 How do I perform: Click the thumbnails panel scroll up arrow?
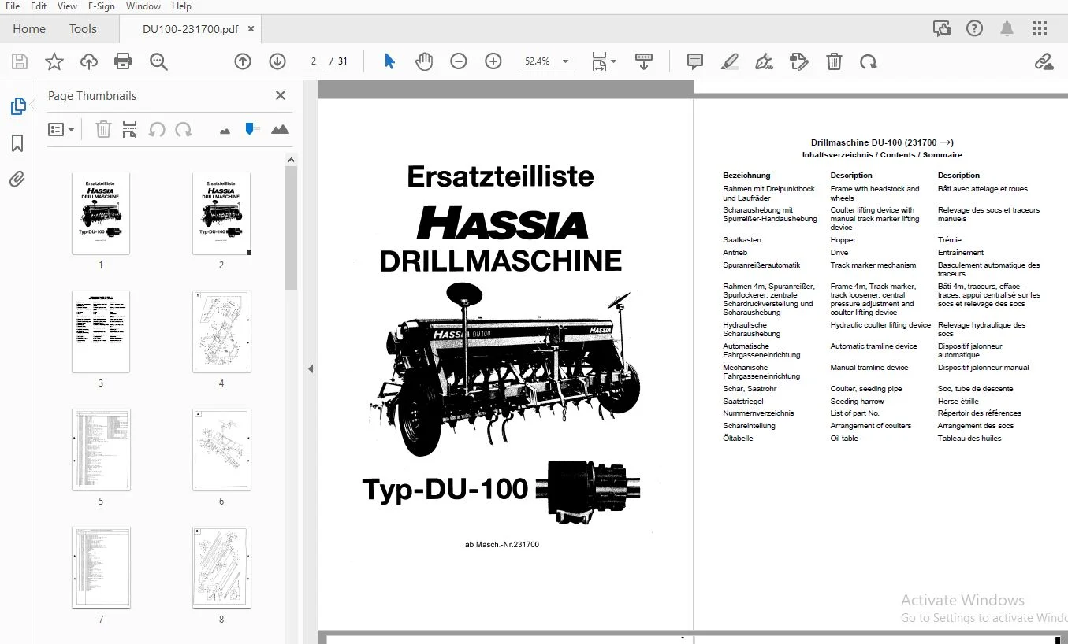(x=291, y=160)
